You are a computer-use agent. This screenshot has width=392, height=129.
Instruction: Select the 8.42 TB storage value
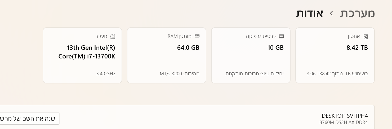pos(357,48)
